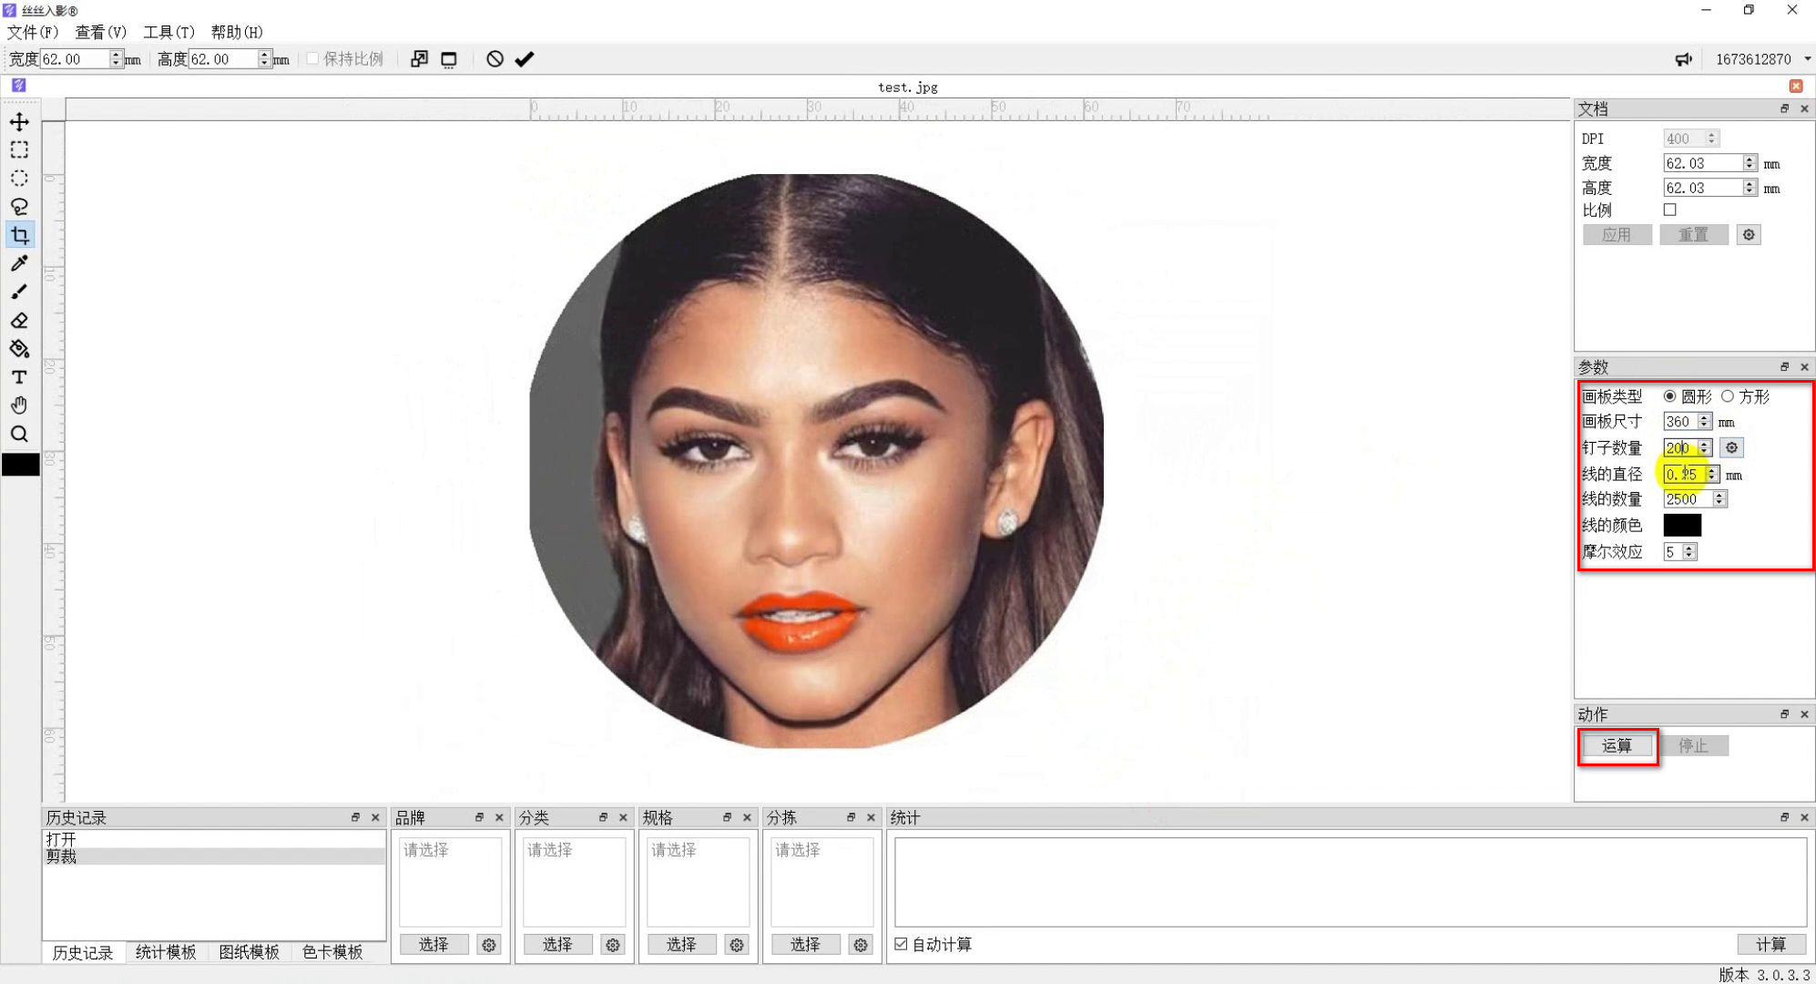
Task: Click 选择 button under 品牌 panel
Action: [x=434, y=945]
